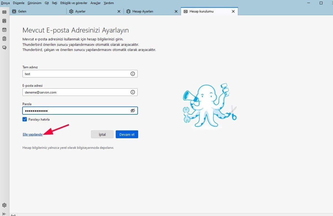Viewport: 333px width, 216px height.
Task: Open Settings via the gear icon
Action: pos(4,205)
